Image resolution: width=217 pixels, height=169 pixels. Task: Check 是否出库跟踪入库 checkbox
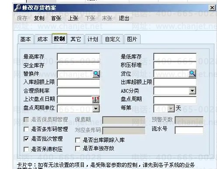(78, 140)
